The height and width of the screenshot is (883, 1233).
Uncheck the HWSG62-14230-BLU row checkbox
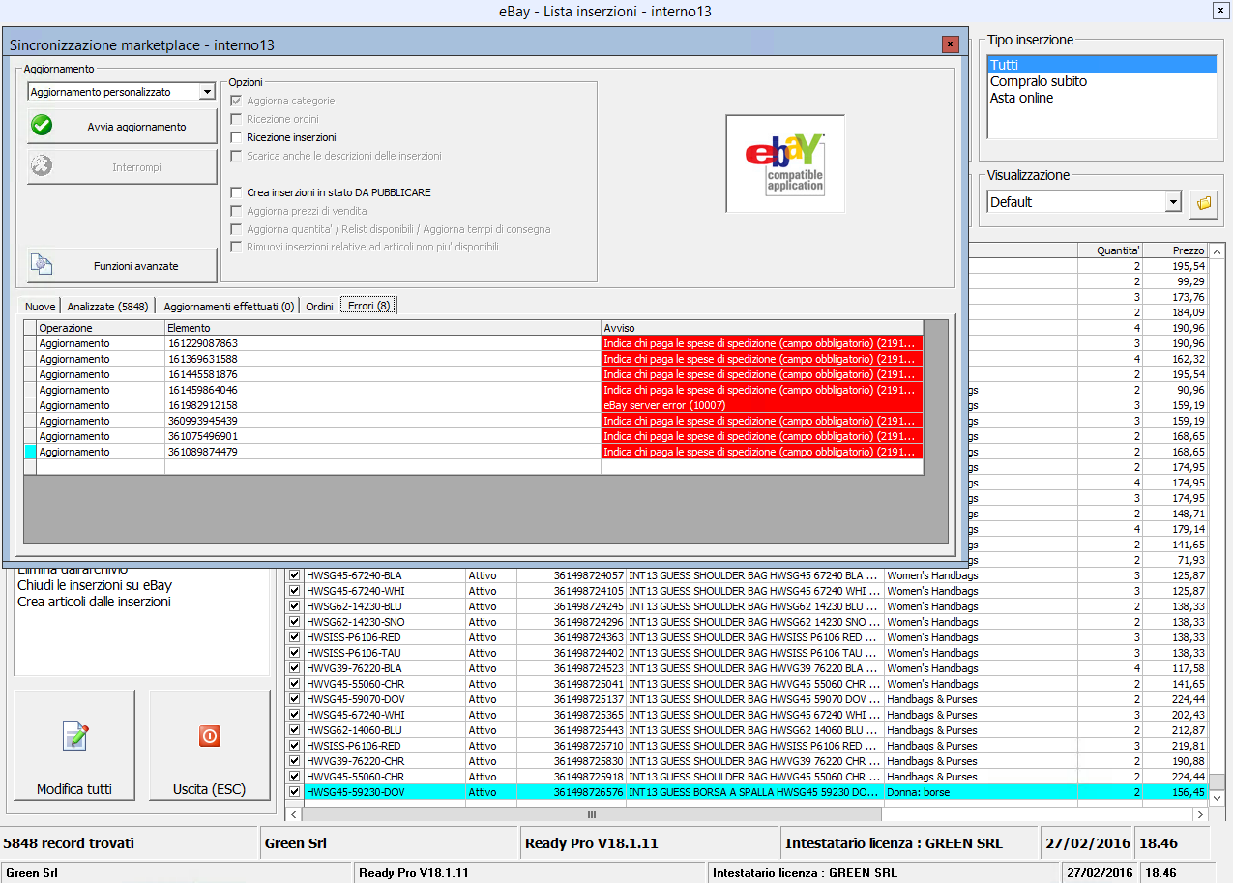click(295, 606)
